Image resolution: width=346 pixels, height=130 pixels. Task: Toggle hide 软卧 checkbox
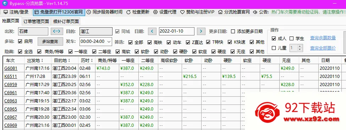[137, 52]
